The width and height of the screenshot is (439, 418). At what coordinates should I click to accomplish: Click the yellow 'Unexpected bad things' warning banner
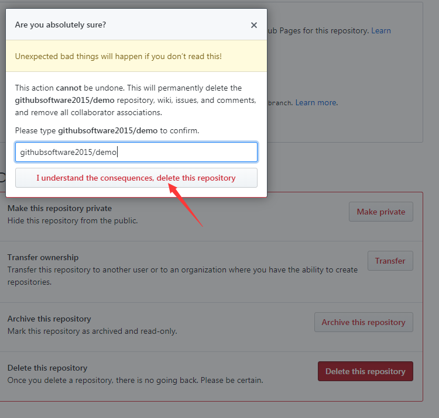click(x=136, y=56)
